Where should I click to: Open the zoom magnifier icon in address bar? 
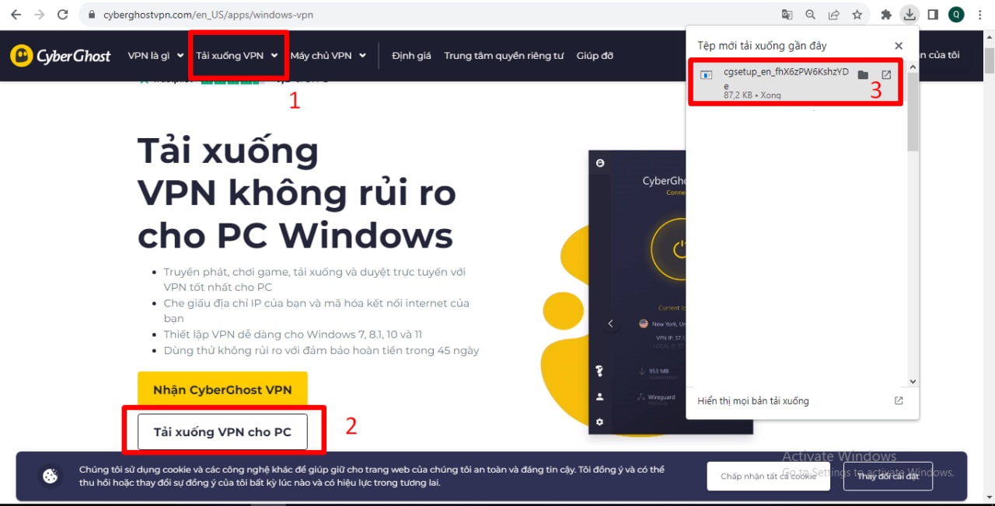coord(811,15)
